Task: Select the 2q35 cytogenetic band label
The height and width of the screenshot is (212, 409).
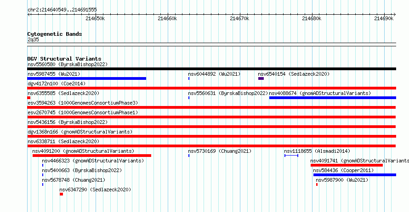Action: pos(33,39)
